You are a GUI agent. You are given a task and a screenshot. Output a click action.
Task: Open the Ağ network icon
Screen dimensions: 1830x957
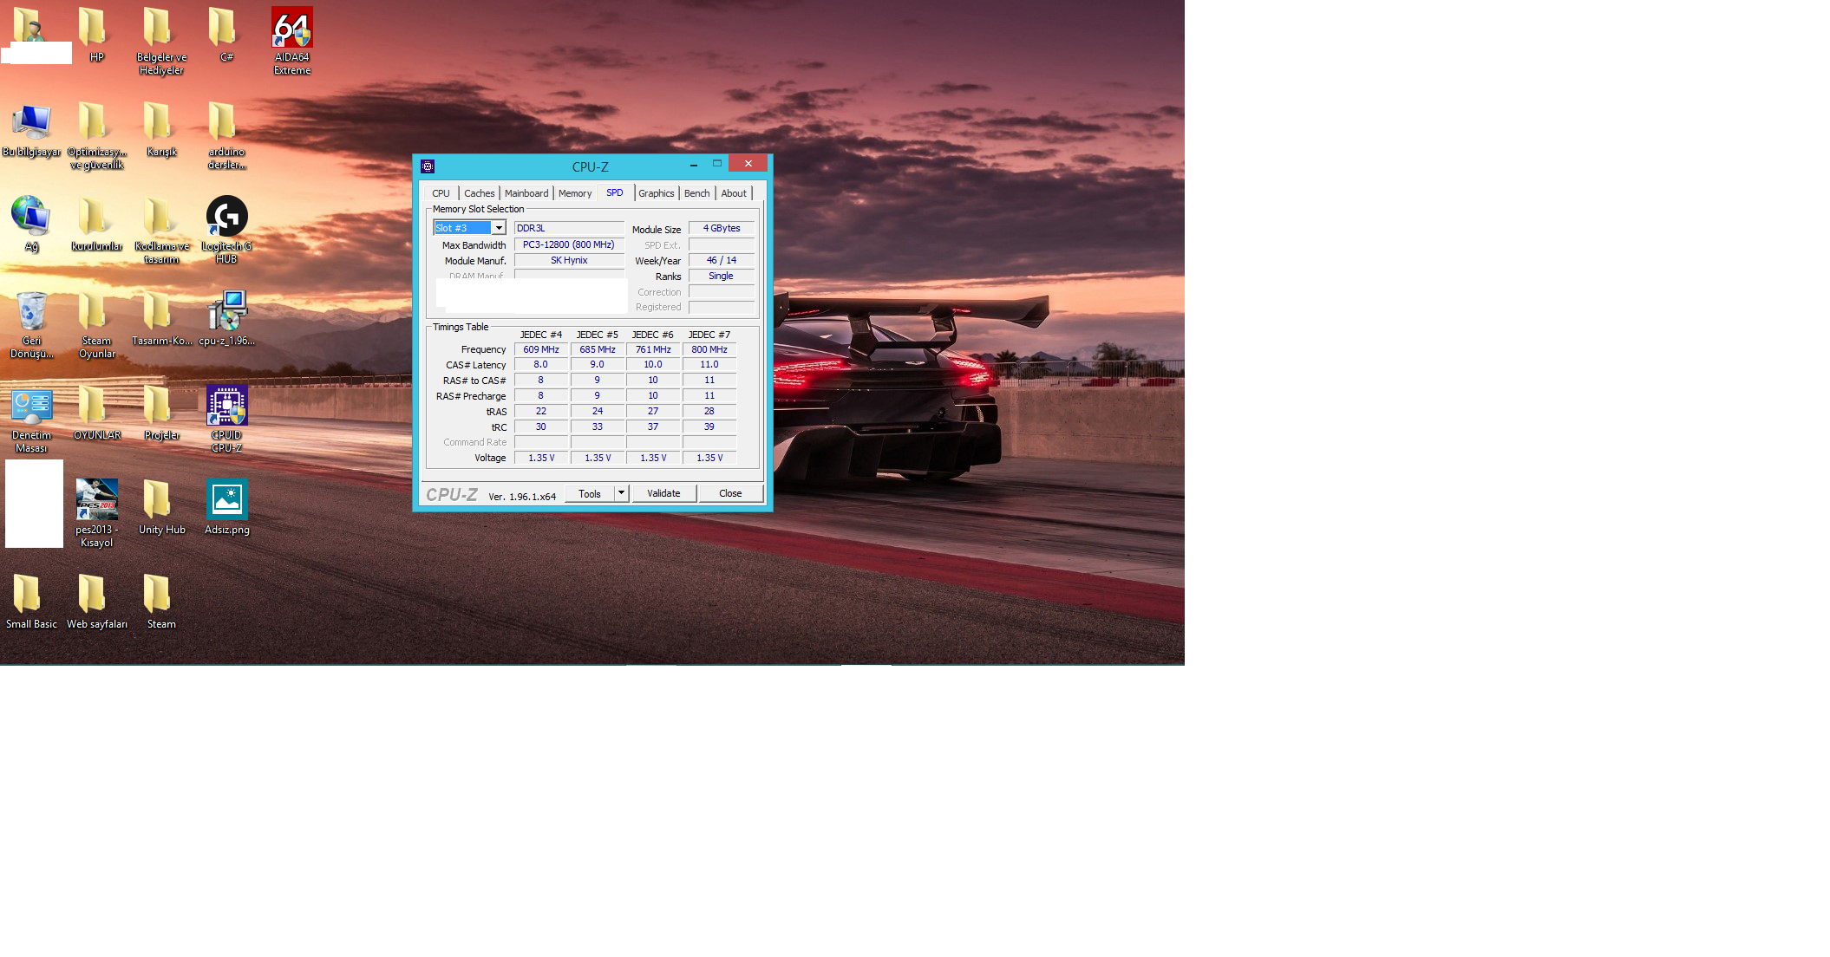[x=31, y=217]
